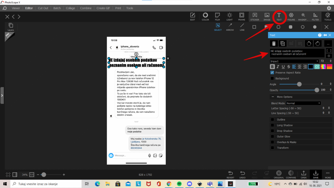Open the Layers panel
Viewport: 334px width, 188px height.
(x=11, y=27)
